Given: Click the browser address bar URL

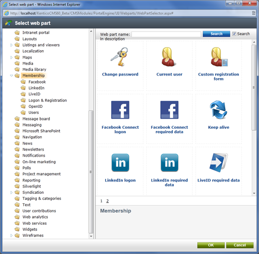Looking at the screenshot, I should [92, 13].
